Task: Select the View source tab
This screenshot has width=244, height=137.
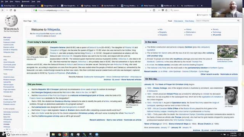Action: click(178, 21)
